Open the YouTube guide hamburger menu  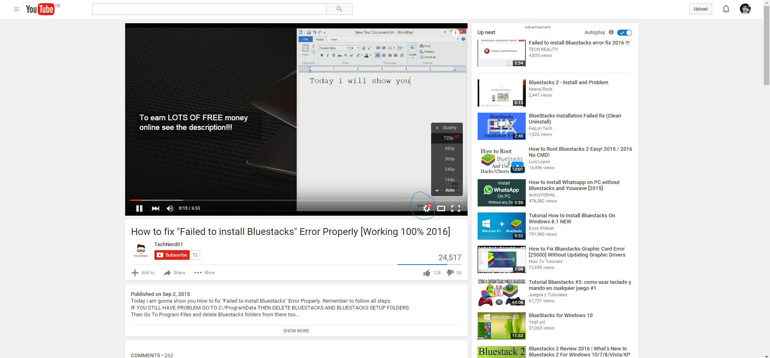click(x=16, y=9)
